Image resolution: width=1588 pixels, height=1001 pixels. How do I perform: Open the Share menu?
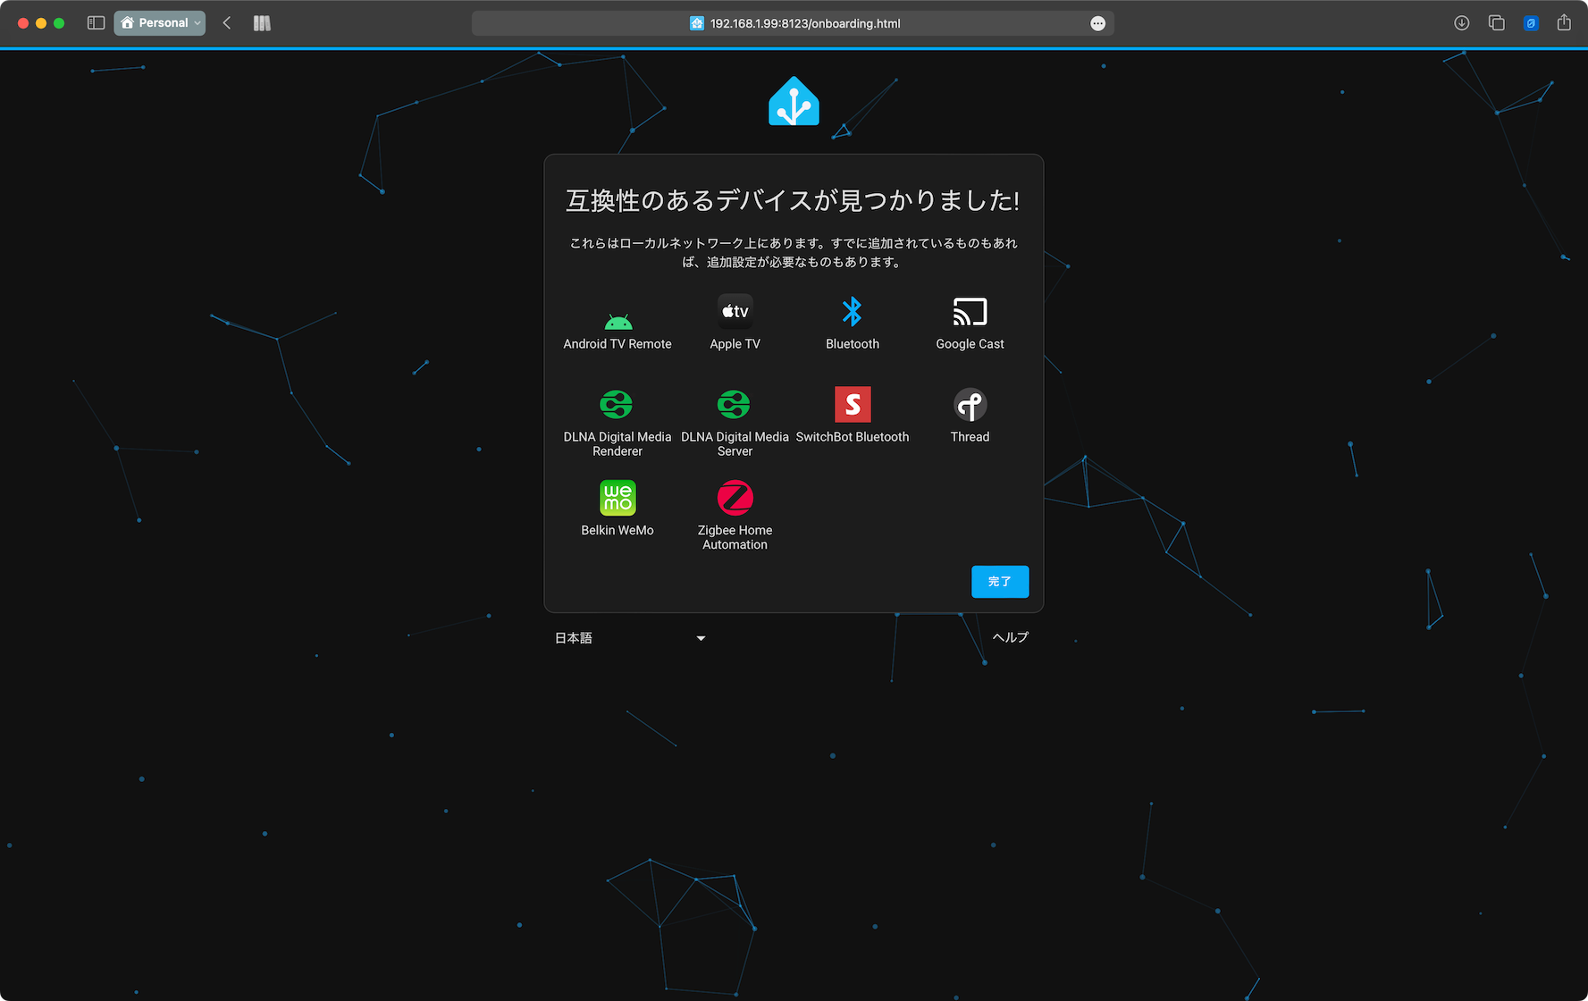point(1564,22)
